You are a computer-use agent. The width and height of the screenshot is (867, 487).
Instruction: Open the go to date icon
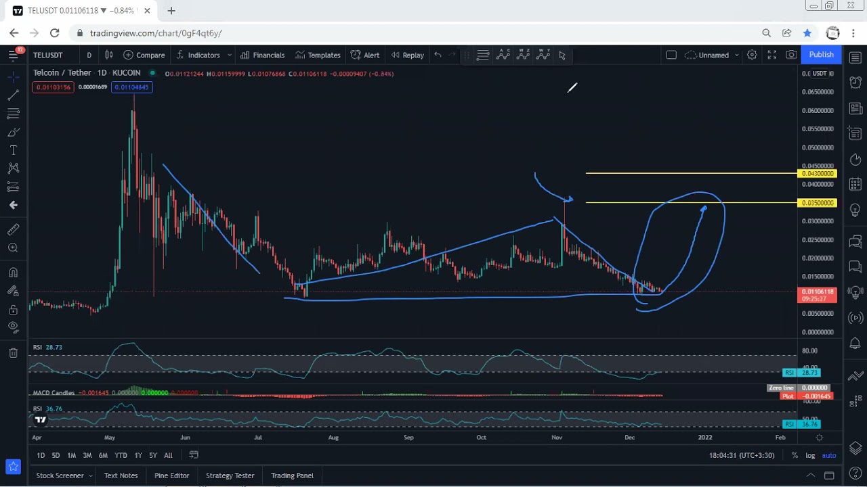pyautogui.click(x=193, y=455)
